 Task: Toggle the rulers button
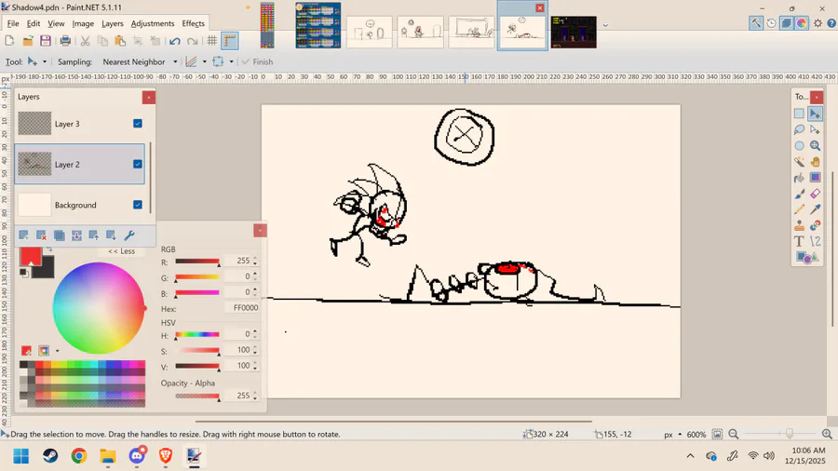(x=230, y=41)
